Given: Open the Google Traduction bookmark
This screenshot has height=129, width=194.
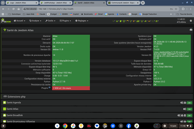Looking at the screenshot, I should click(x=148, y=14).
